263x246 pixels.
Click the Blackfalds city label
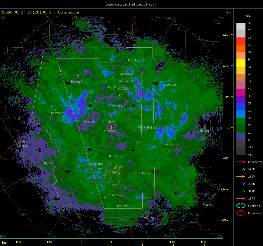124,81
